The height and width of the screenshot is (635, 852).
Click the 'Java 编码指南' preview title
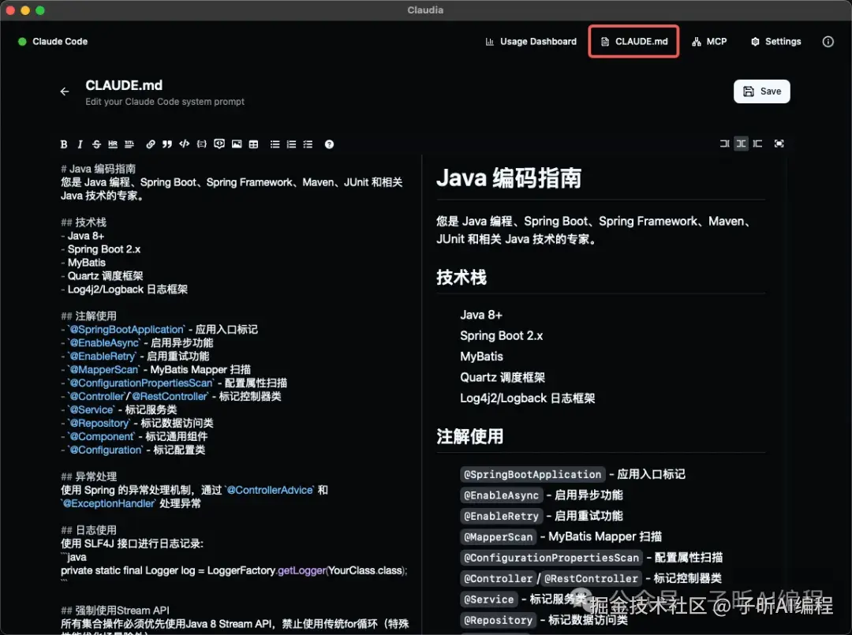[x=509, y=178]
